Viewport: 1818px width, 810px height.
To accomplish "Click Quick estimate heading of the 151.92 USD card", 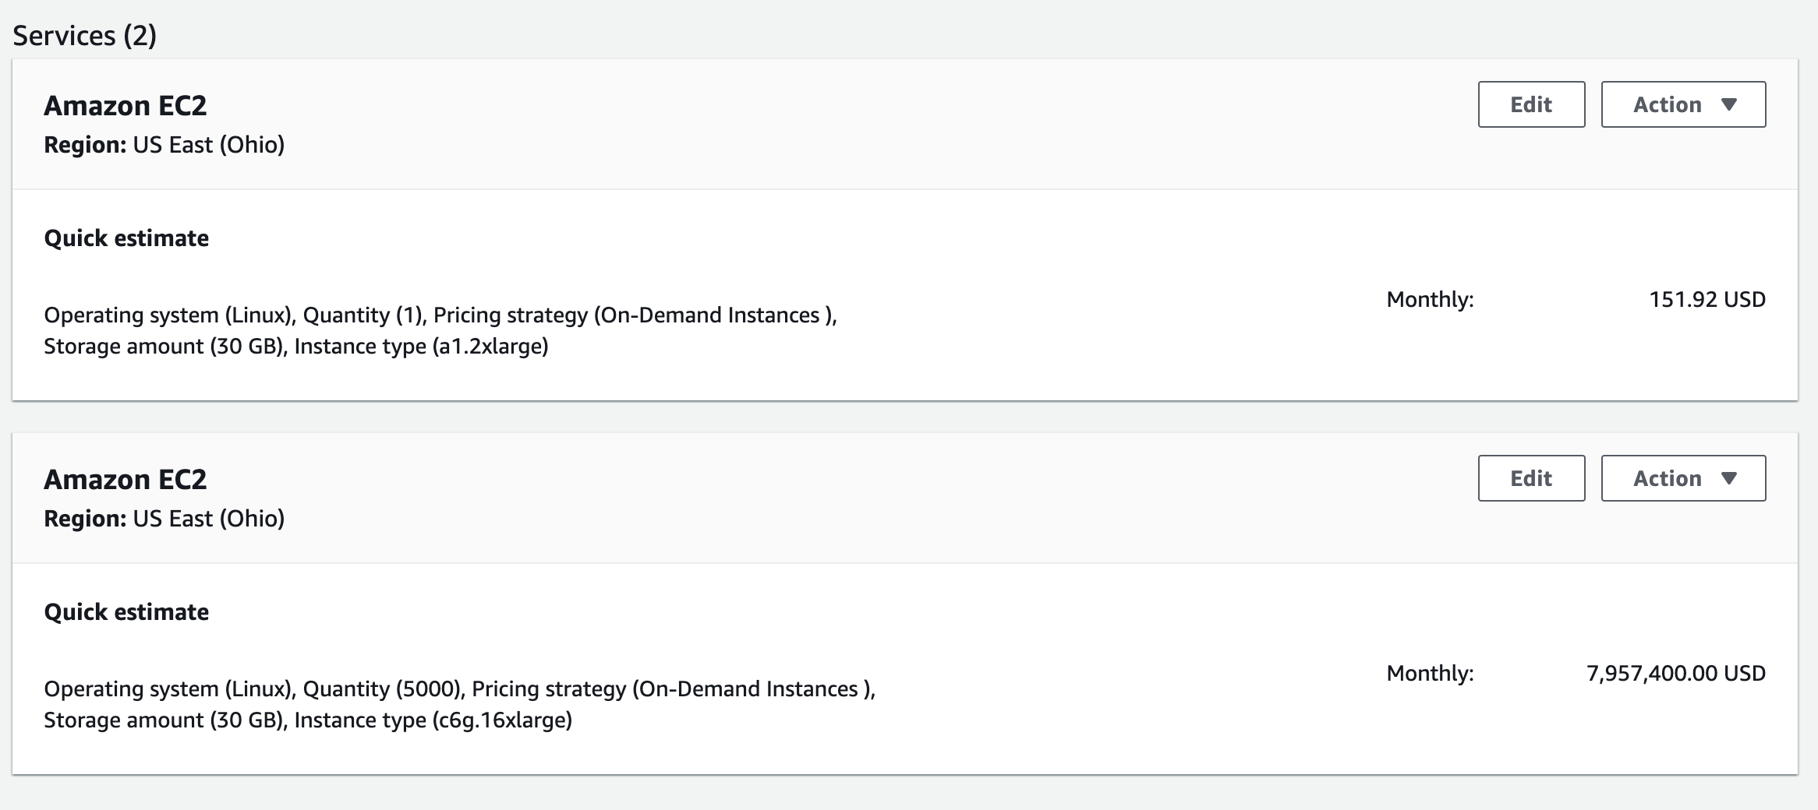I will click(x=126, y=238).
